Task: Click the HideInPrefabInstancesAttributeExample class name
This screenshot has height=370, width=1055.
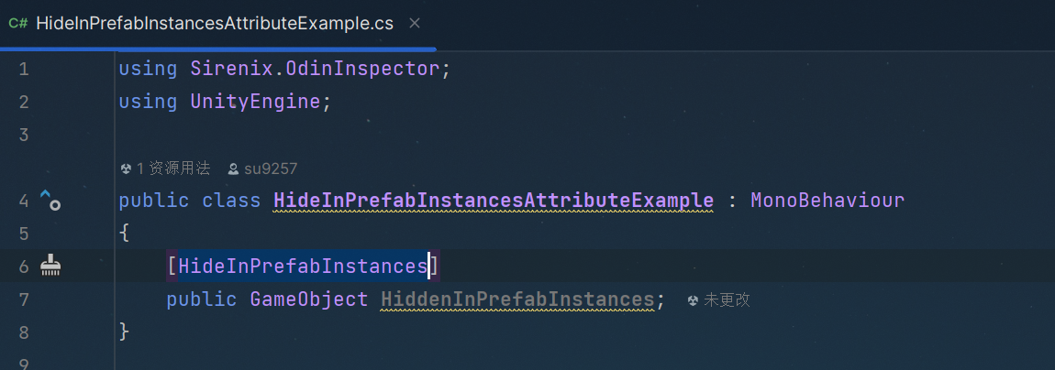Action: tap(494, 200)
